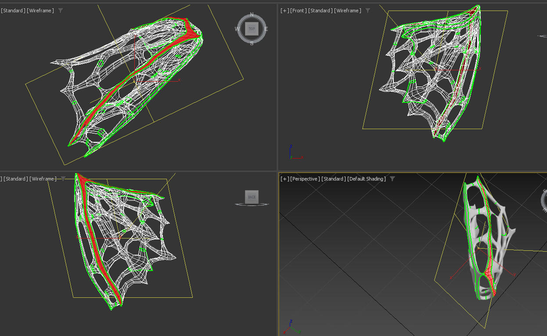Click [Wireframe] label in the top-left viewport
This screenshot has width=547, height=336.
(x=40, y=11)
